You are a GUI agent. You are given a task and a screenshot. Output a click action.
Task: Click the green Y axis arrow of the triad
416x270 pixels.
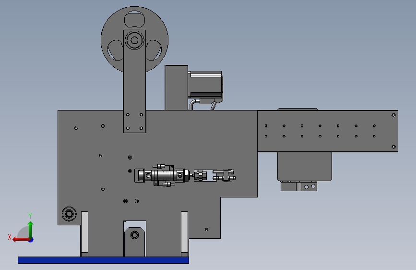click(x=31, y=230)
